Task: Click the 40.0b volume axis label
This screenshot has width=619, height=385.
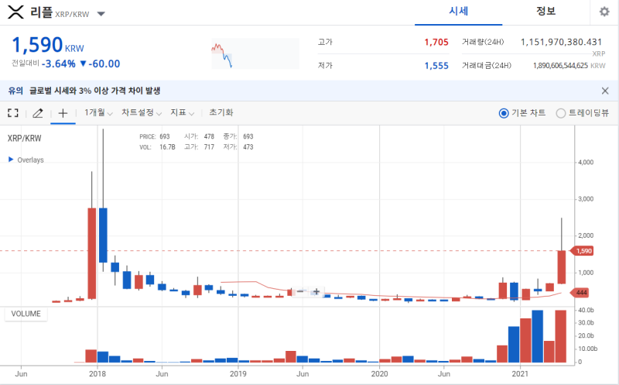Action: pyautogui.click(x=586, y=311)
